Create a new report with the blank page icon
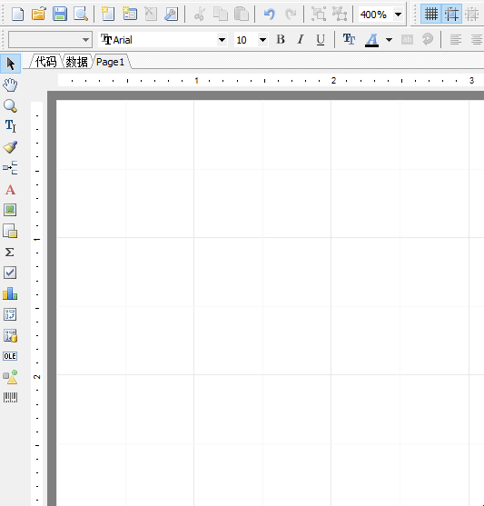484x506 pixels. tap(17, 15)
